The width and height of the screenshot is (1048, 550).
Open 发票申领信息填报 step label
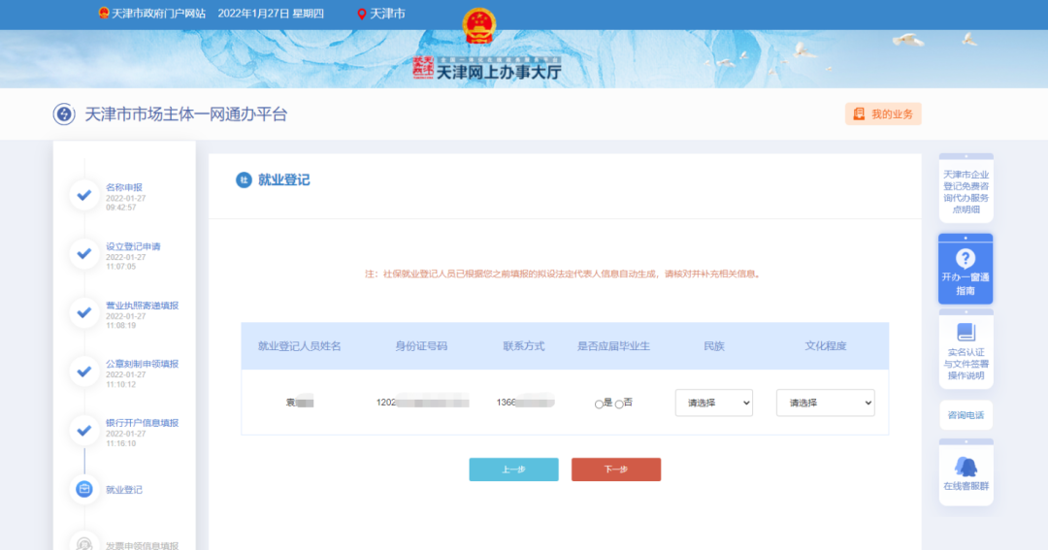(143, 546)
